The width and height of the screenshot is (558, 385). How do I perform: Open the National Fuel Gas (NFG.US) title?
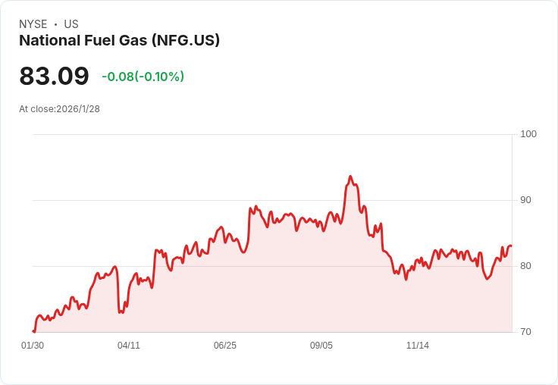point(119,41)
